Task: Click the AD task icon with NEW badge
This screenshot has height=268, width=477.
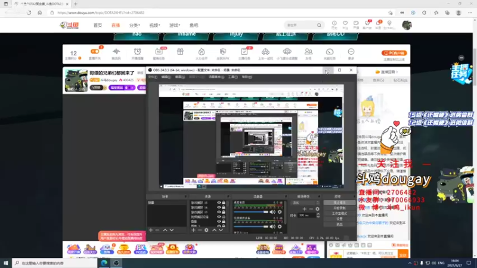Action: pyautogui.click(x=159, y=51)
